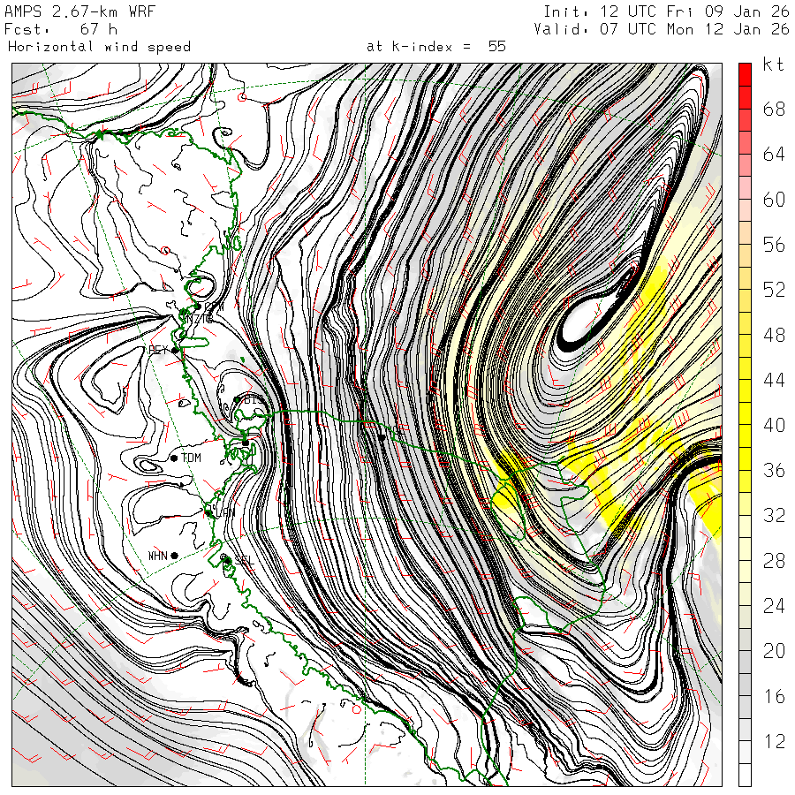The image size is (795, 795).
Task: Click the 36 value on the legend
Action: coord(774,471)
